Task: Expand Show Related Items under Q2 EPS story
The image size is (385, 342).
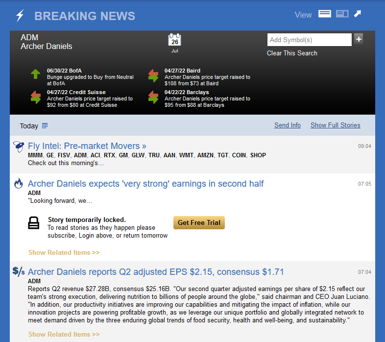Action: click(64, 334)
